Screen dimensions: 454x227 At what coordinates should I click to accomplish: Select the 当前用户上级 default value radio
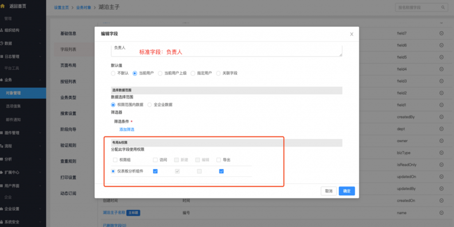click(x=160, y=73)
